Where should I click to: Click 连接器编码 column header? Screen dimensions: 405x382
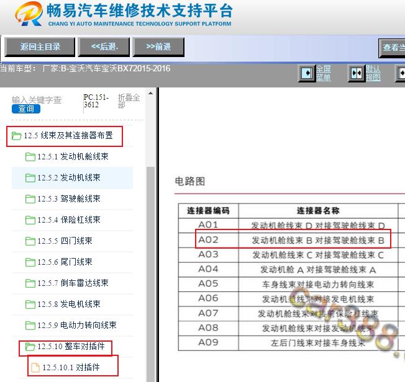(x=208, y=211)
